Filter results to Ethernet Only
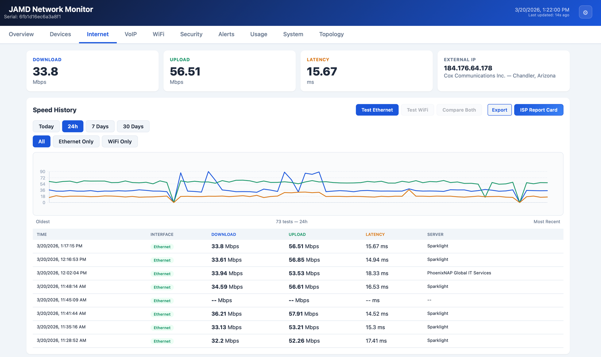 [x=76, y=142]
